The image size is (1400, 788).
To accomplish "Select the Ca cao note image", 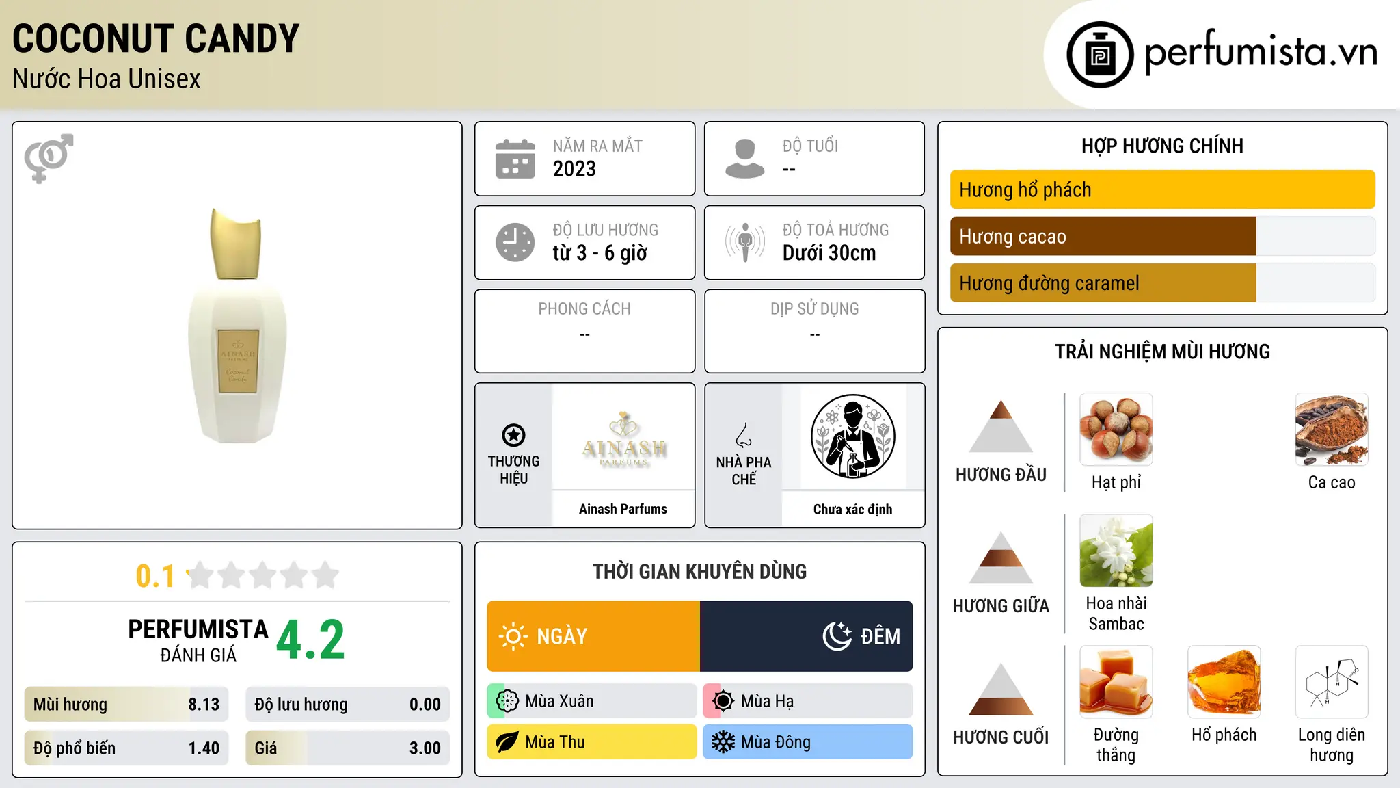I will point(1332,430).
